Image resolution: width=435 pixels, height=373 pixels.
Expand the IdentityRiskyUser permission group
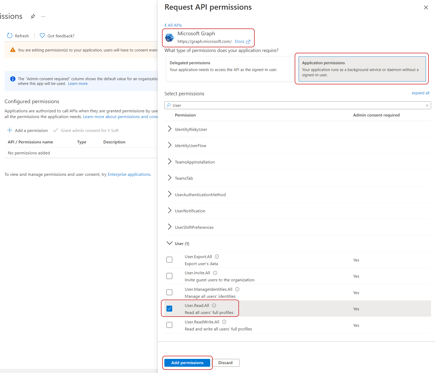point(170,129)
